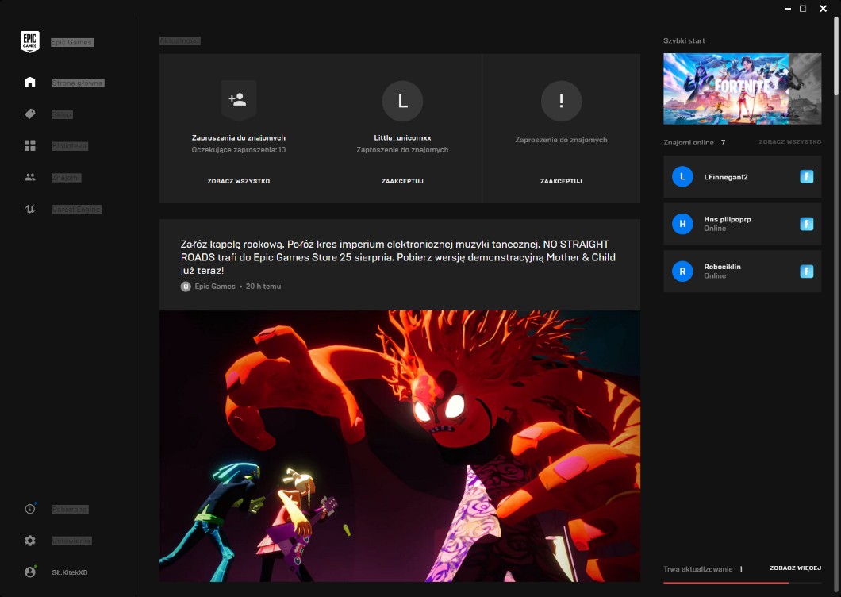Click the Epic Games logo icon

pyautogui.click(x=30, y=41)
